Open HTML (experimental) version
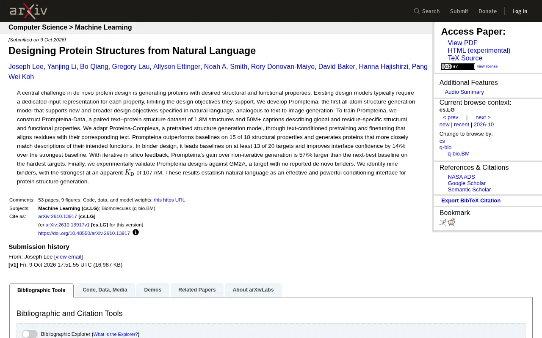Screen dimensions: 542x338 (x=479, y=51)
